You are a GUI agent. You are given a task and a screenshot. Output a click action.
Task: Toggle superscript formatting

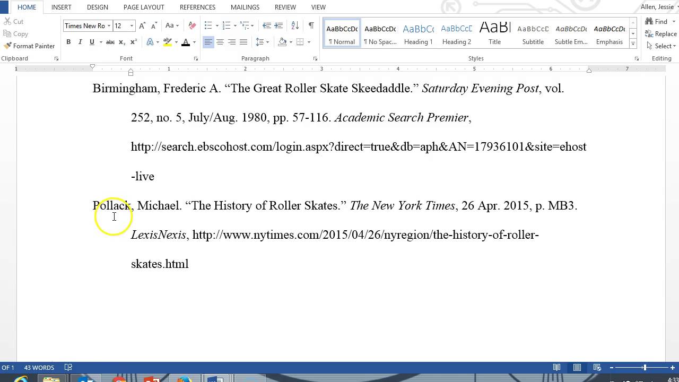[134, 42]
